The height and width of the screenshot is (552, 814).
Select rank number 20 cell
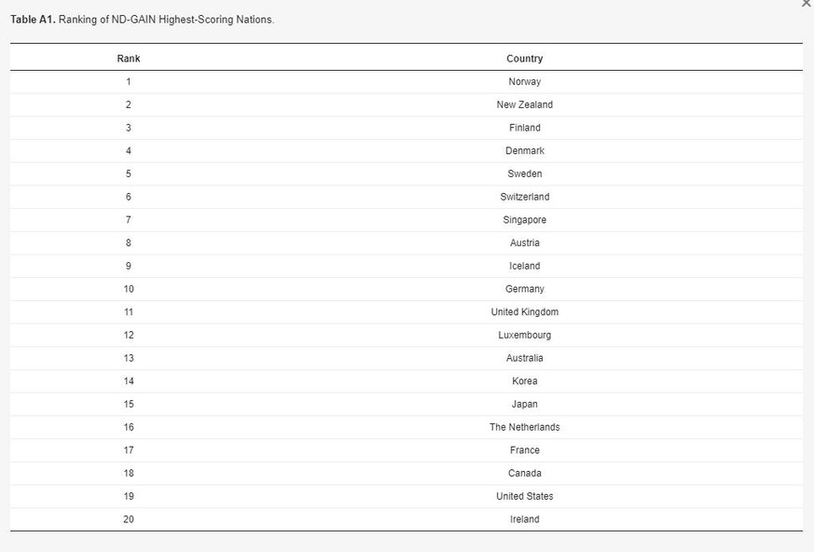point(129,519)
